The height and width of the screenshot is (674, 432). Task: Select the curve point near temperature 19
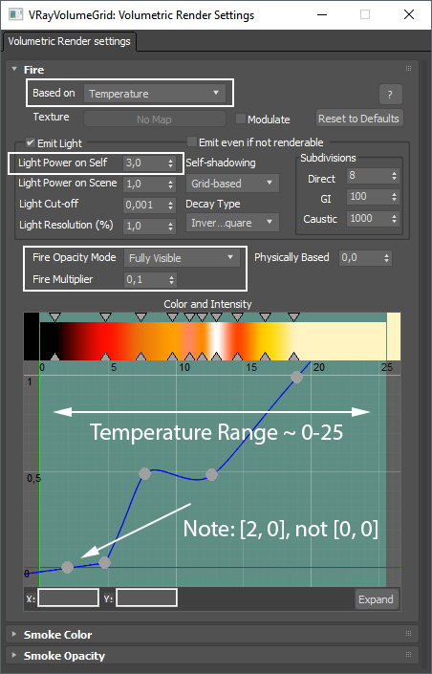(x=296, y=377)
